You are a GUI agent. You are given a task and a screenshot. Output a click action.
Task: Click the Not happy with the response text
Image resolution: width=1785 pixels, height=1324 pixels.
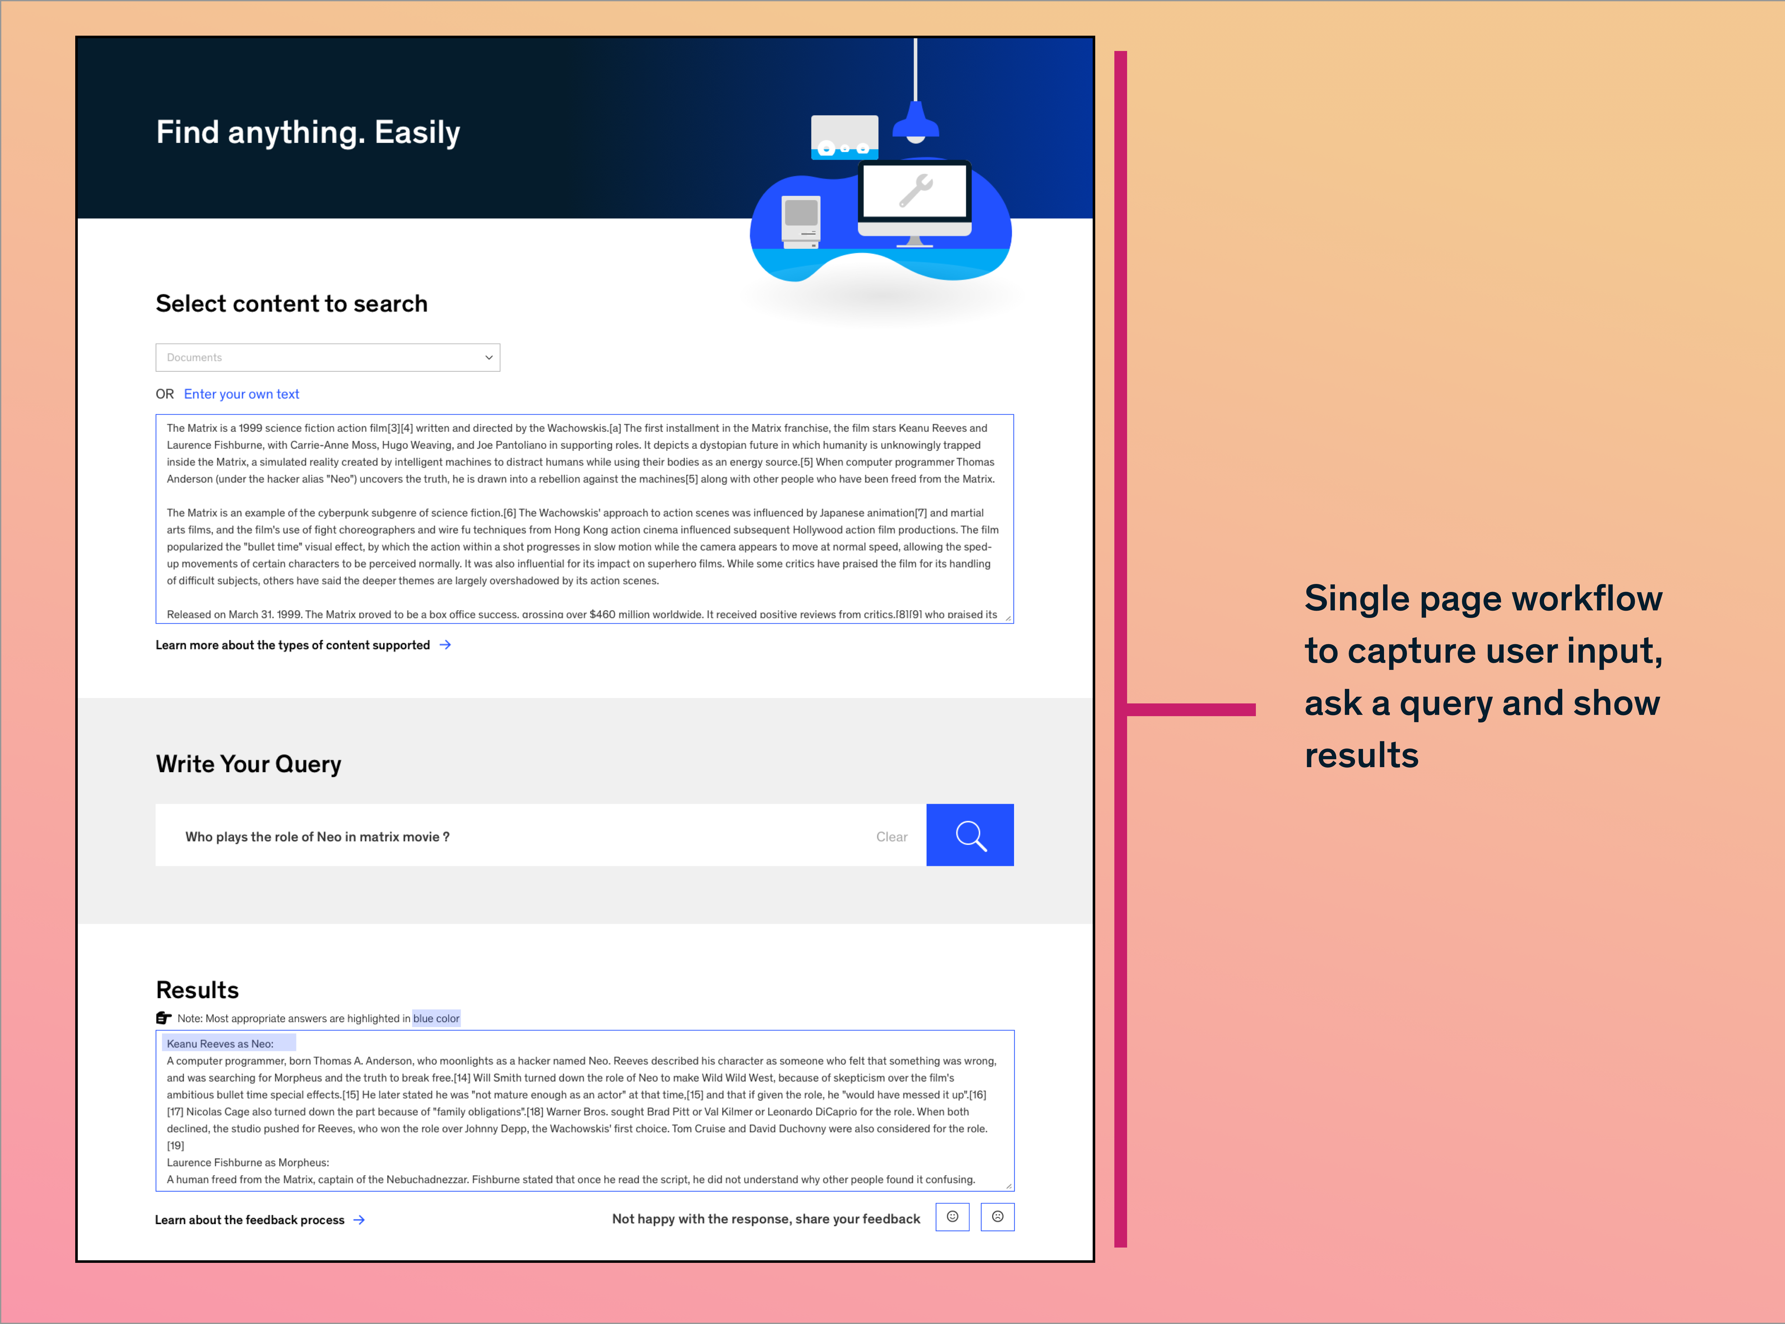[x=766, y=1219]
